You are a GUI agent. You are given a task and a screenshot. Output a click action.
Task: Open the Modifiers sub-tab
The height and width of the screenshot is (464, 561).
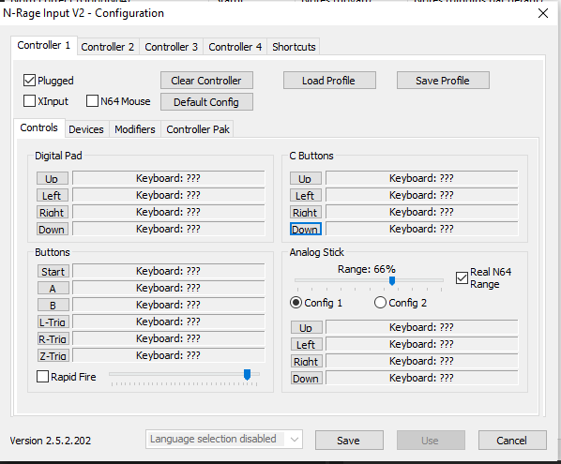(x=135, y=129)
